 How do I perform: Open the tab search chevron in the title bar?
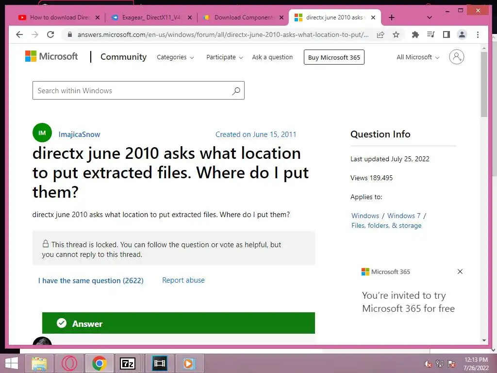[430, 17]
